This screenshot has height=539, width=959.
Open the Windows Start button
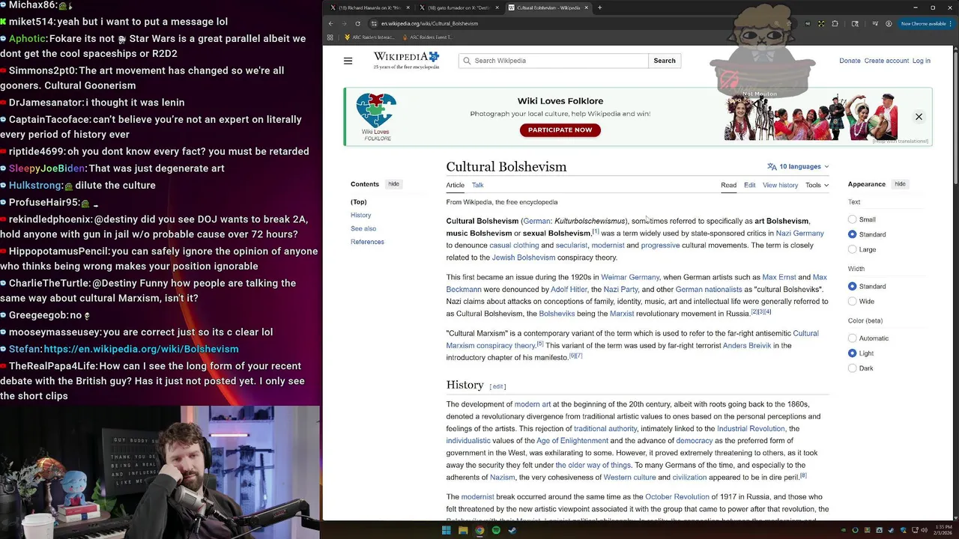[x=447, y=531]
